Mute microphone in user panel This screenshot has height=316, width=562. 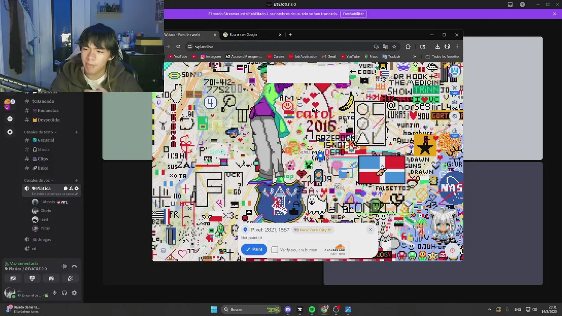(54, 293)
